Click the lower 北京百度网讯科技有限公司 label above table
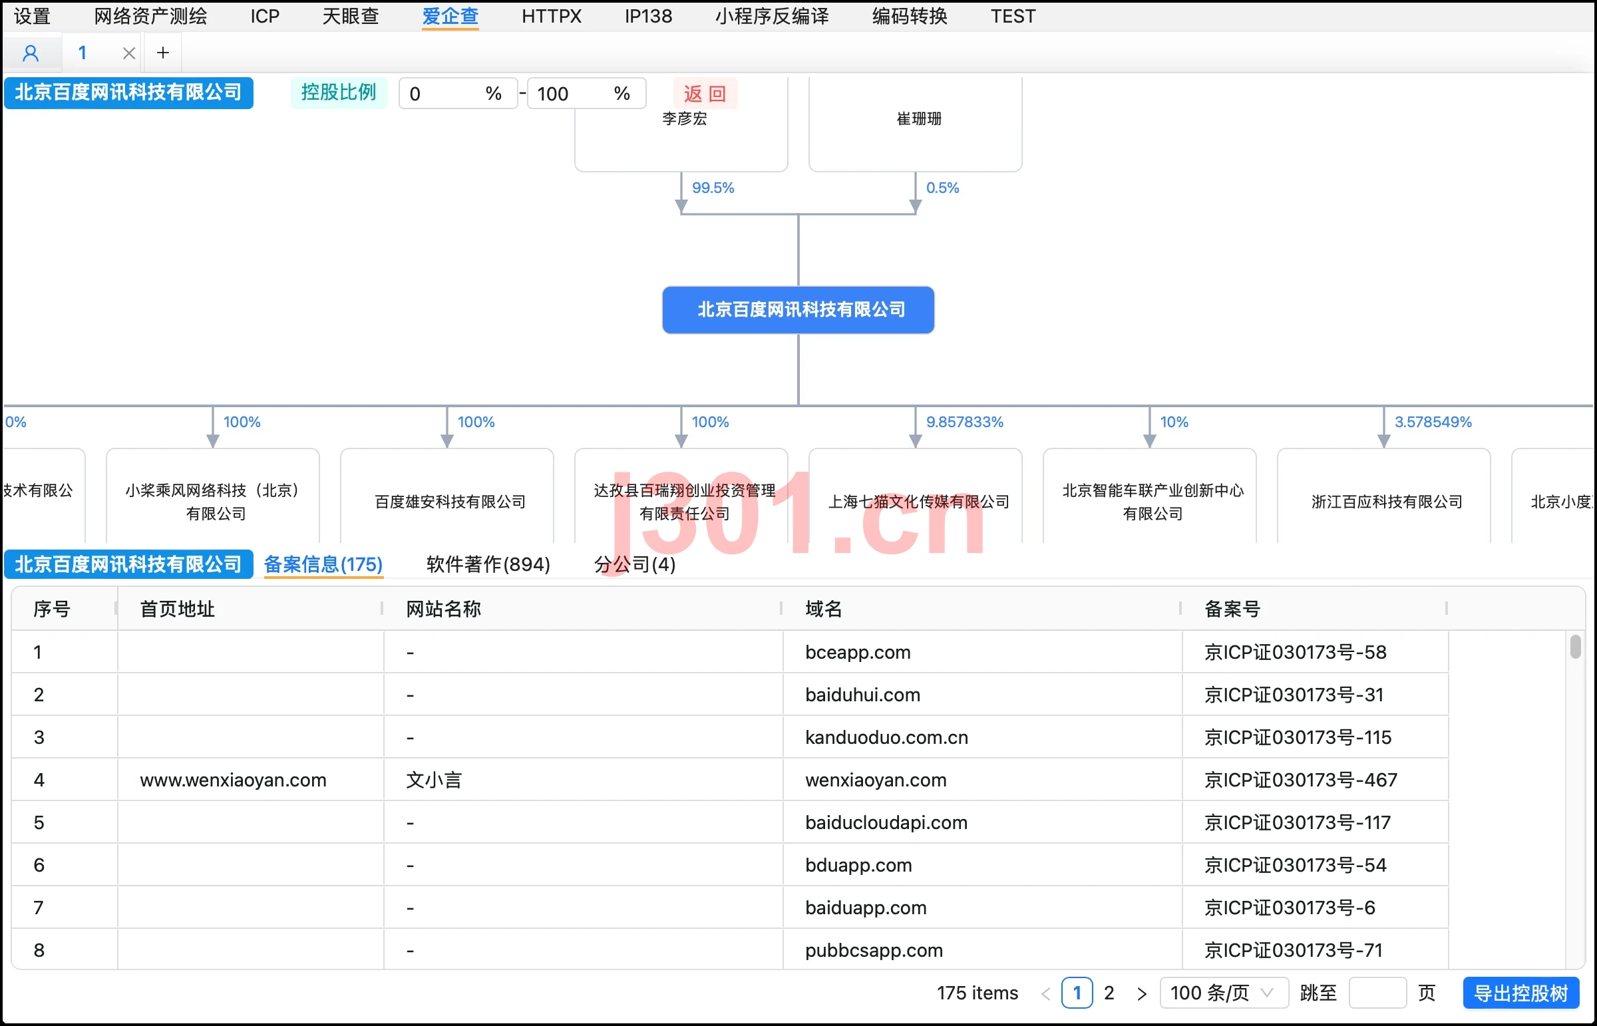 coord(128,565)
